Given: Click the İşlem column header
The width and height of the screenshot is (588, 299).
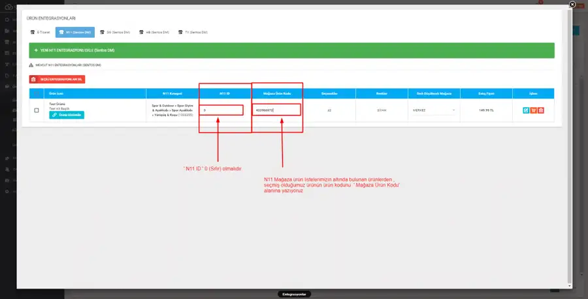Looking at the screenshot, I should coord(533,93).
